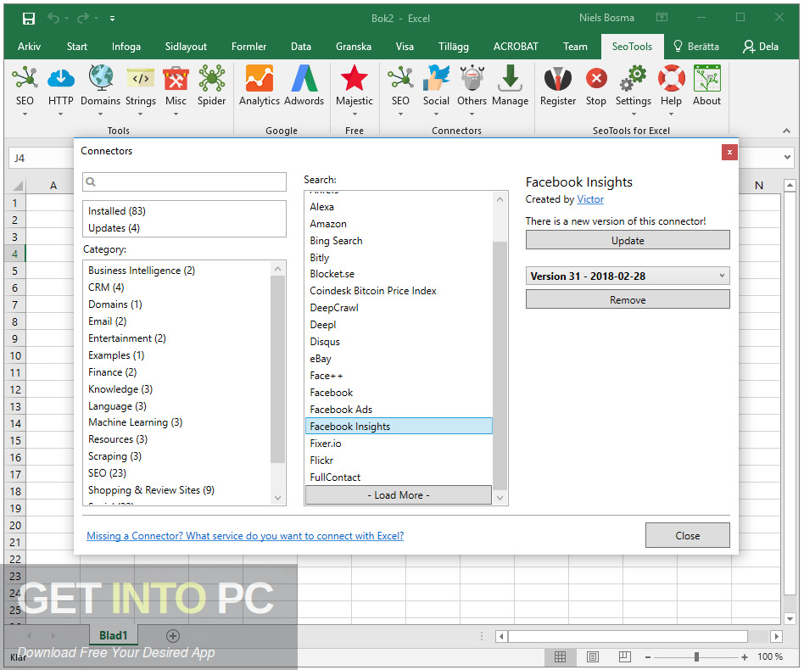Expand the formula bar chevron
The height and width of the screenshot is (670, 804).
coord(787,158)
